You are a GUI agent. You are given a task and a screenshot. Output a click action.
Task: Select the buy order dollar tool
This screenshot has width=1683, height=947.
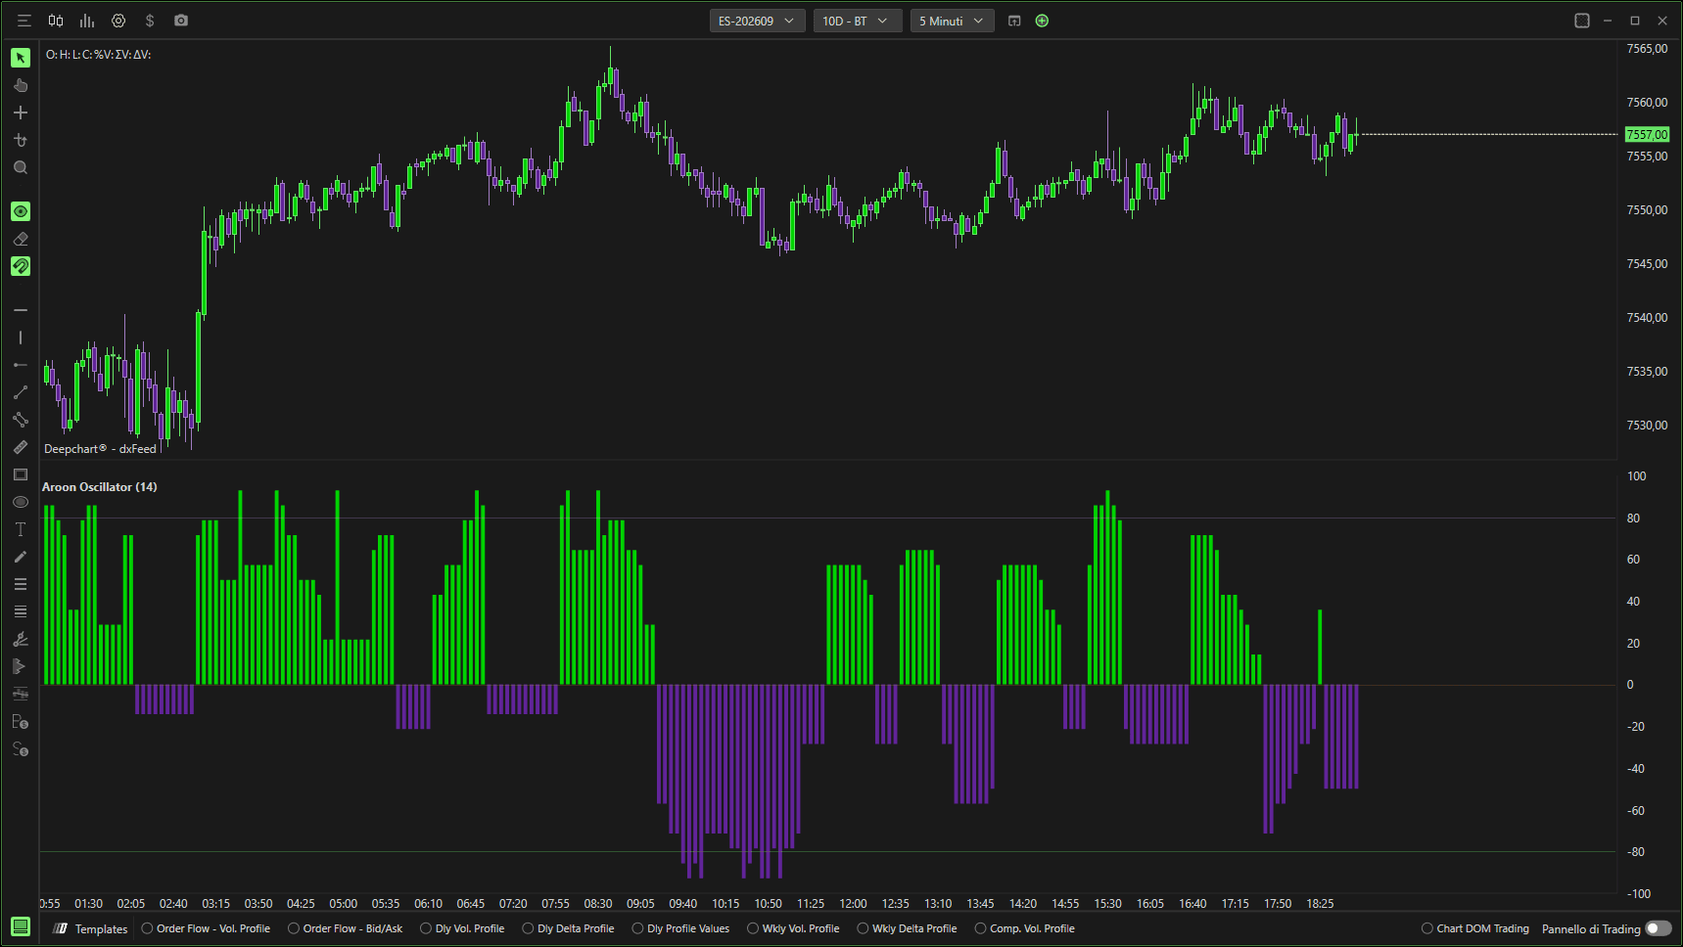tap(21, 722)
